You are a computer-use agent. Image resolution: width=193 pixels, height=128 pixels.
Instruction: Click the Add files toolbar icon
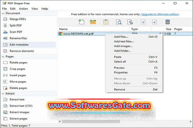point(81,22)
